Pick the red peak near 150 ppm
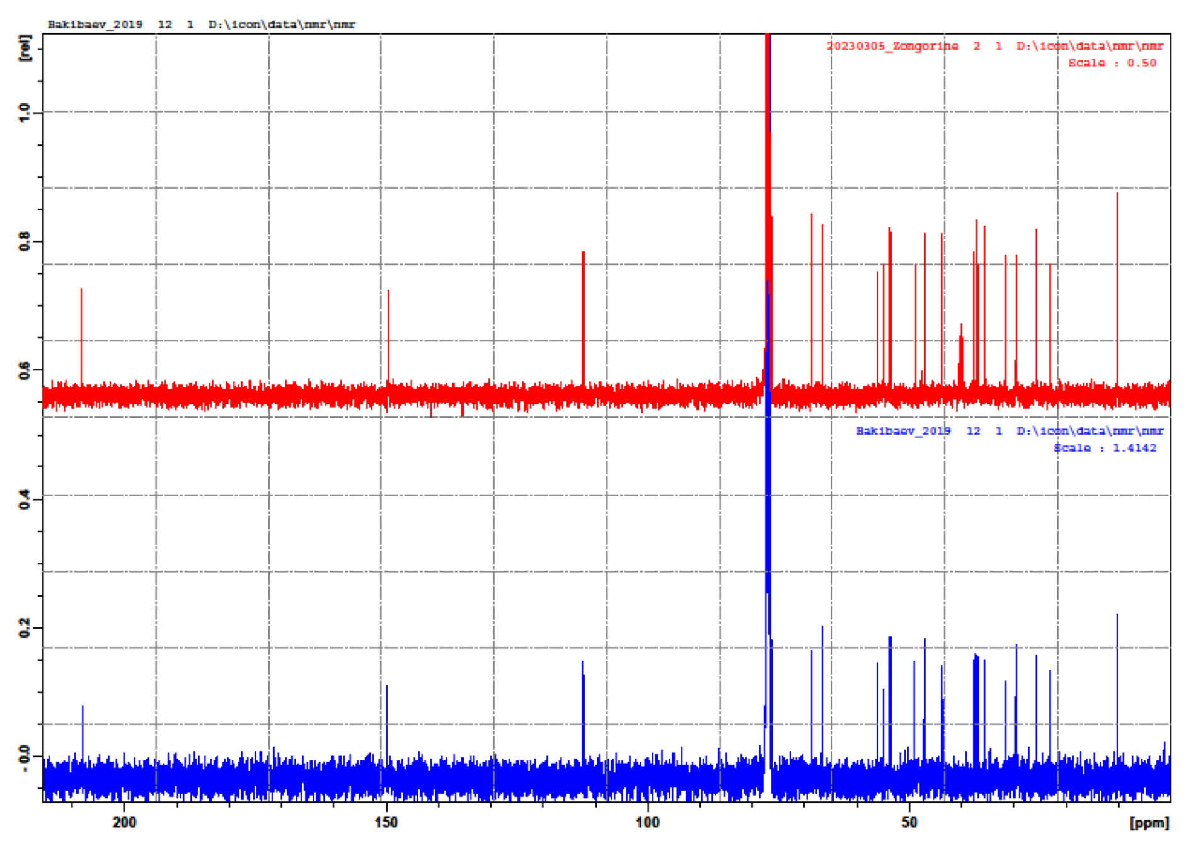Image resolution: width=1196 pixels, height=853 pixels. click(x=388, y=334)
